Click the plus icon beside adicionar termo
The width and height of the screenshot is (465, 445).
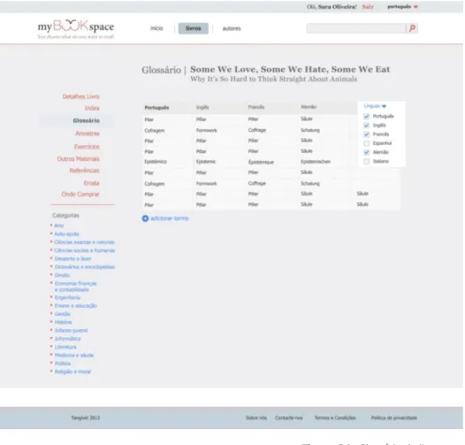[145, 219]
